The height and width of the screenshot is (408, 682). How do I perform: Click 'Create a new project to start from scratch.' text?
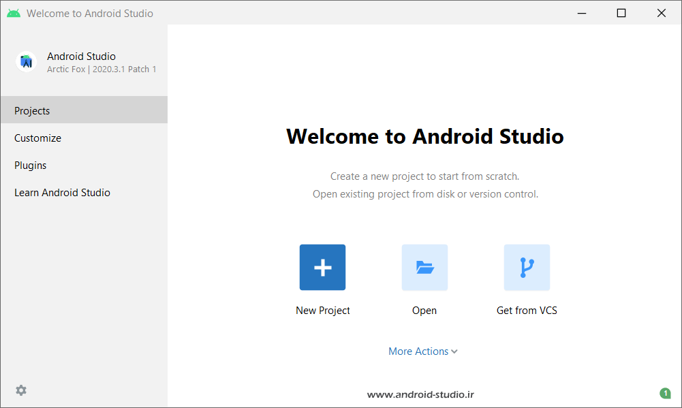[424, 176]
